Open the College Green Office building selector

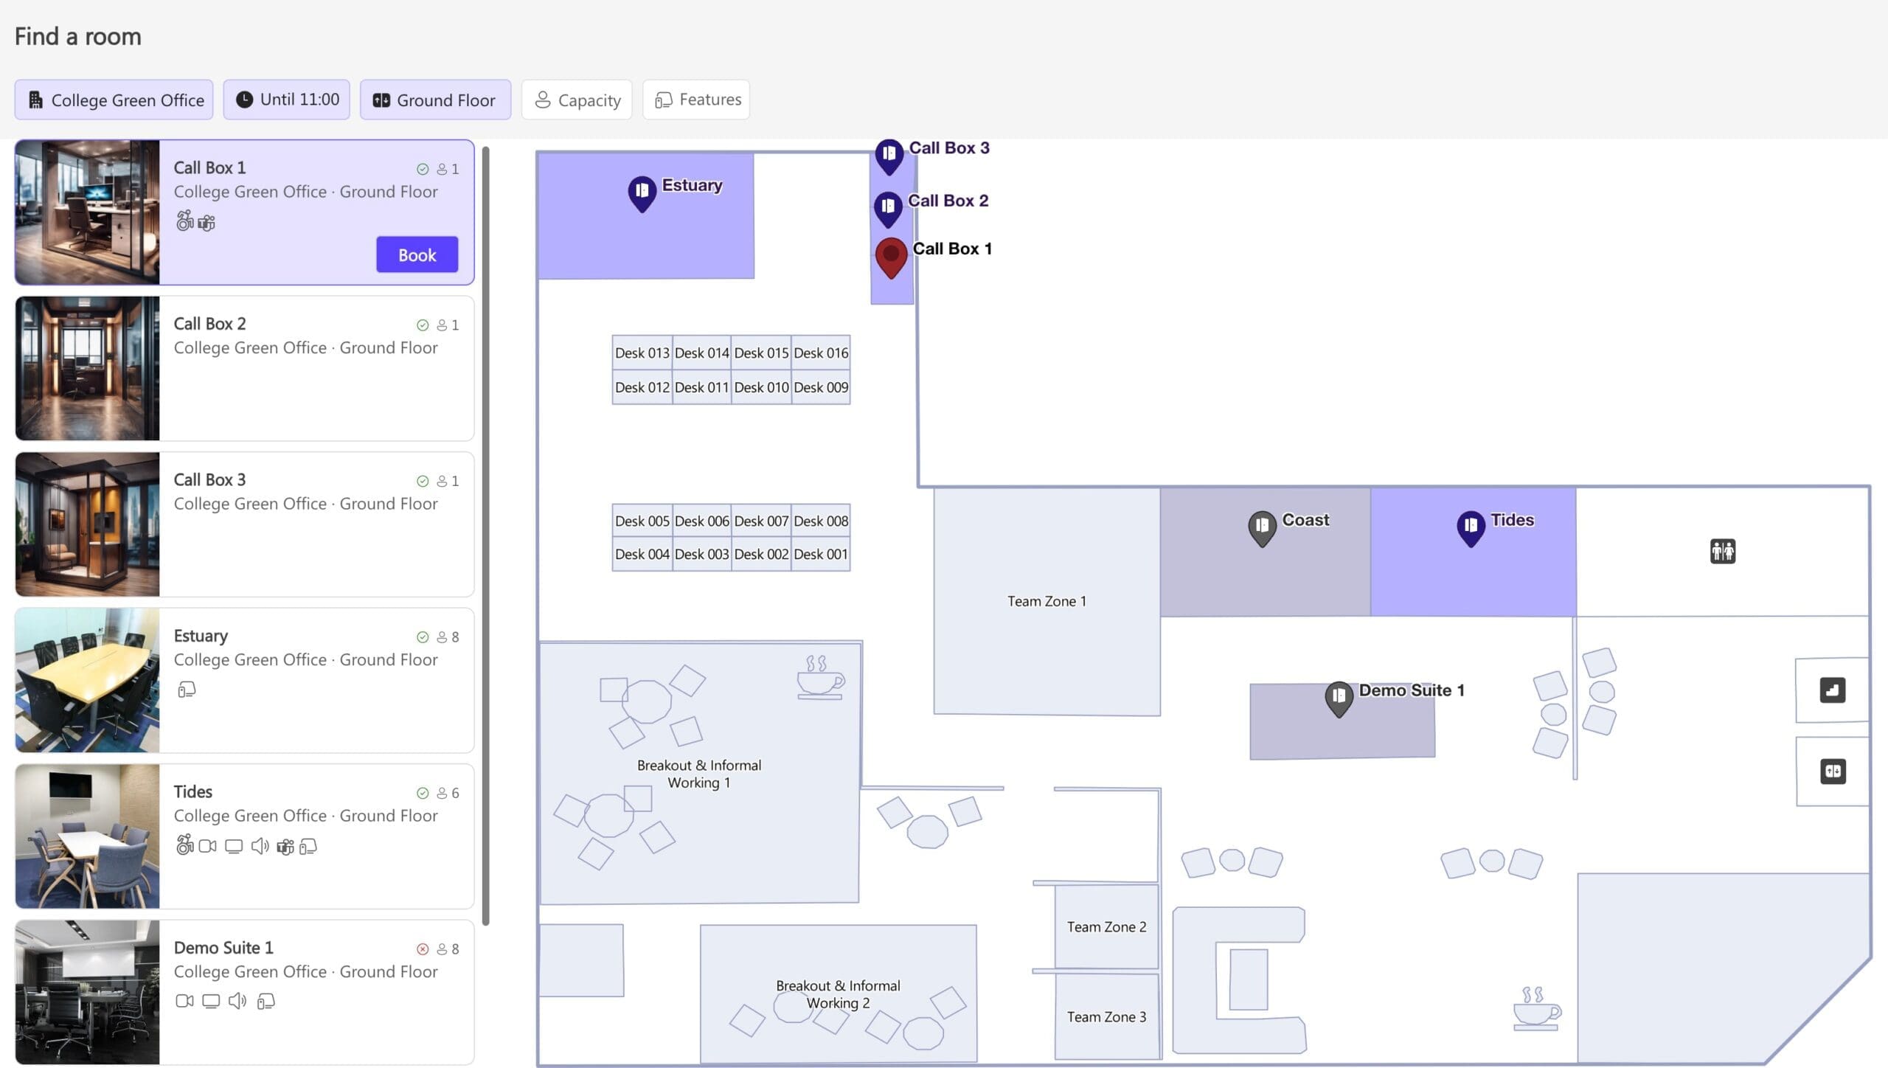pos(114,100)
